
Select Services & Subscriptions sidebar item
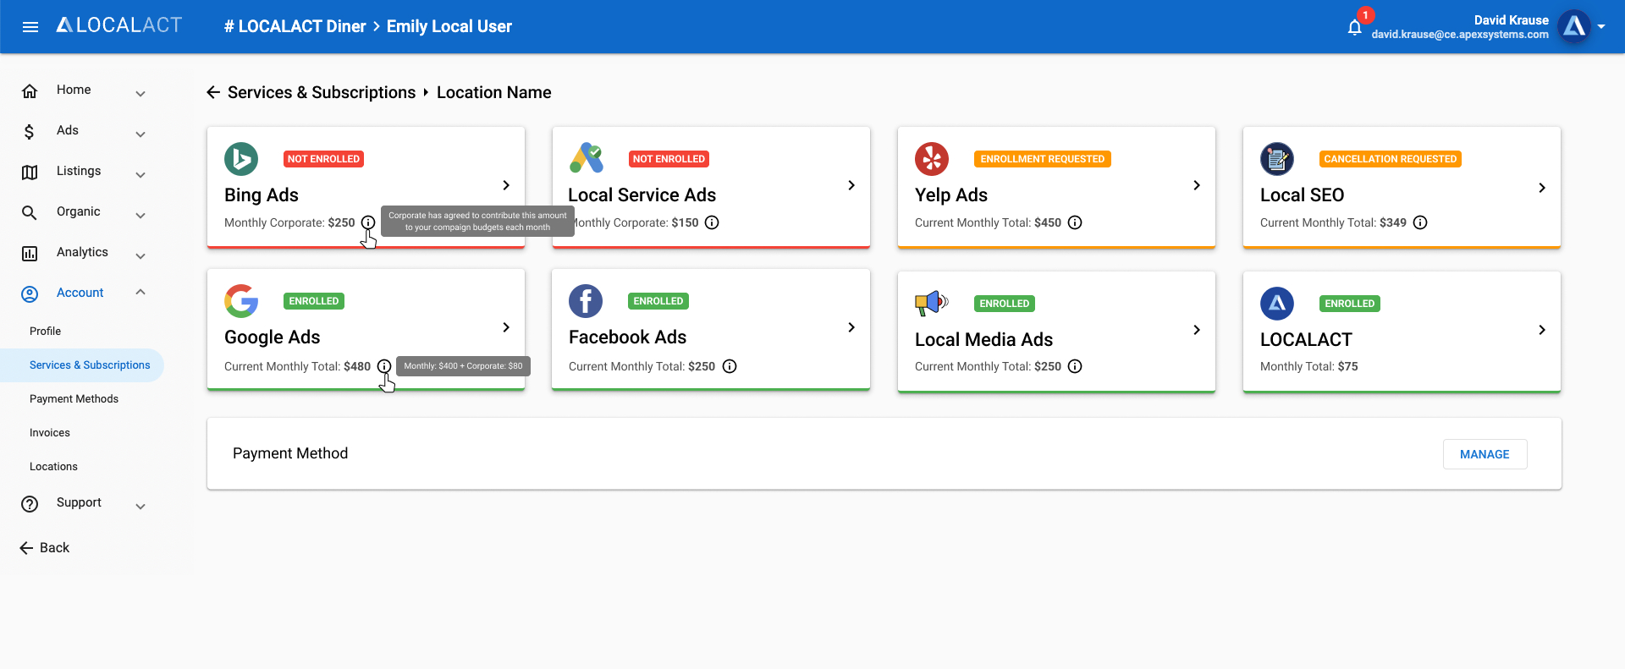point(82,365)
